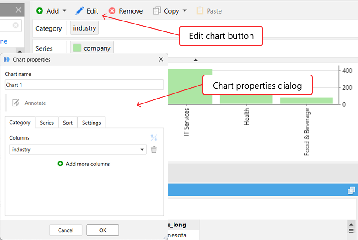Click the left panel scroll up arrow
Screen dimensions: 358x240
point(20,51)
